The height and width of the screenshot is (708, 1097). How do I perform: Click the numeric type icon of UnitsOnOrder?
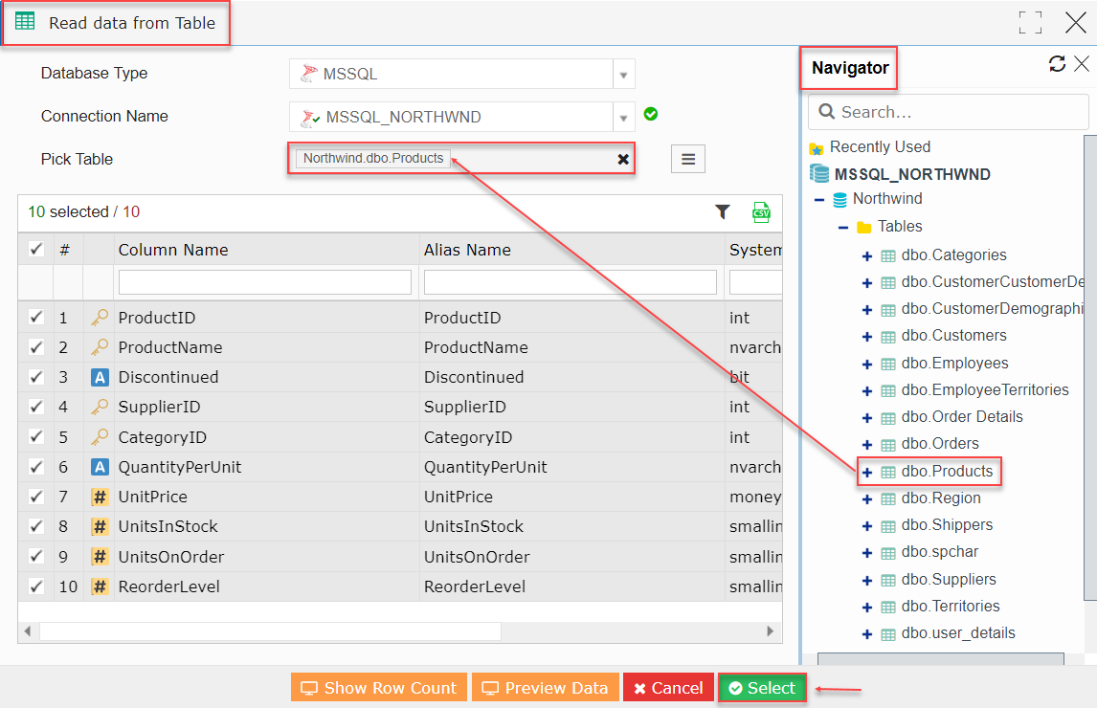[x=100, y=557]
